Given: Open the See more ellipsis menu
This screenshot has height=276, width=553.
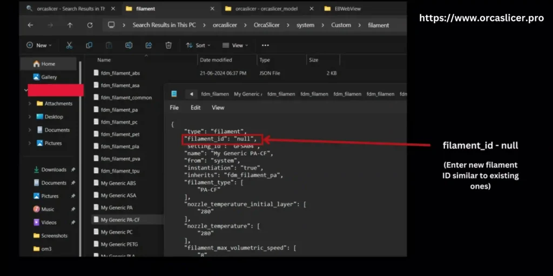Looking at the screenshot, I should point(265,45).
